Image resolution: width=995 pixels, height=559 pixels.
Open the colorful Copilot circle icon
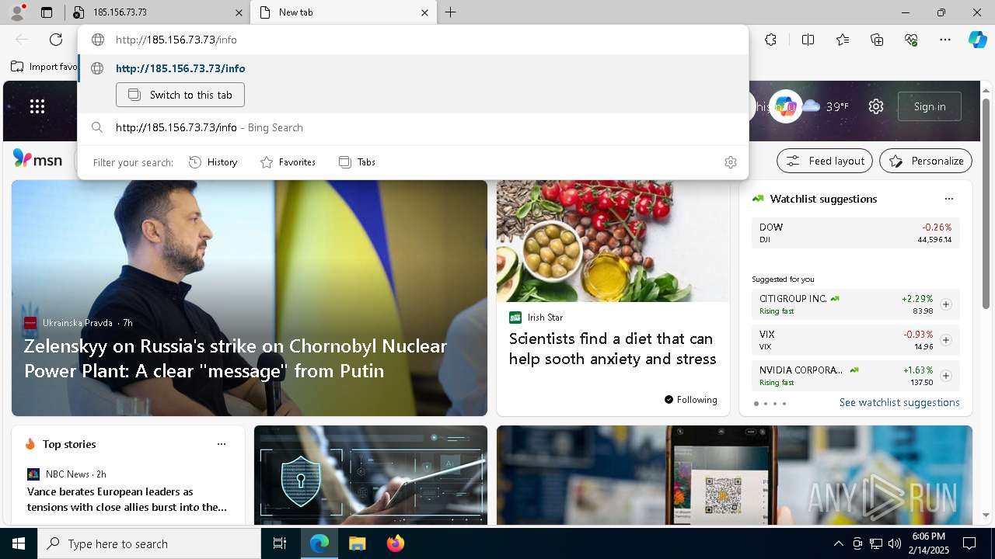click(786, 106)
